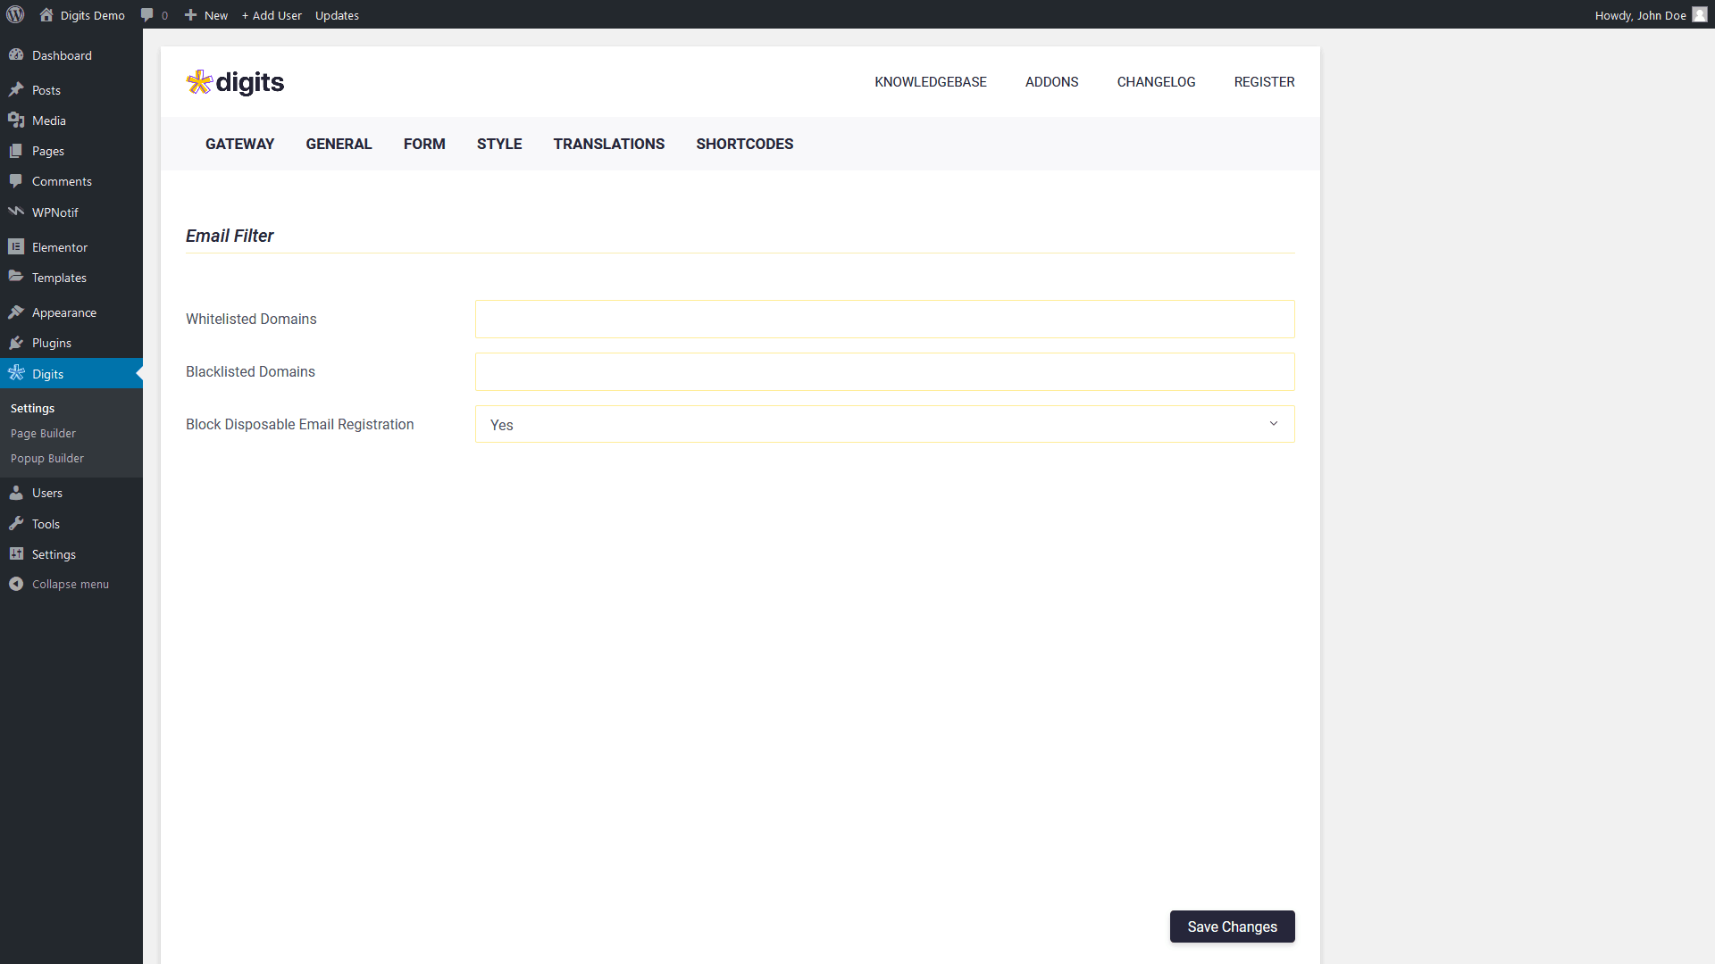The height and width of the screenshot is (964, 1715).
Task: Click the Digits asterisk icon in sidebar
Action: 16,373
